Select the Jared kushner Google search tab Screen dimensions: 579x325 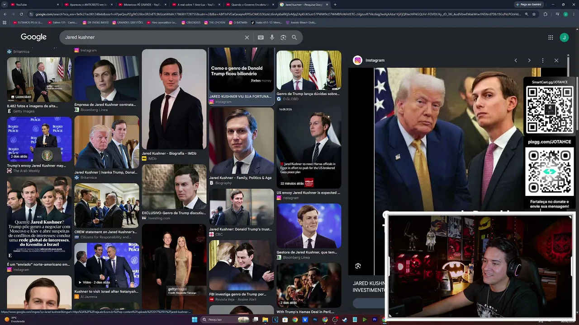(x=304, y=5)
